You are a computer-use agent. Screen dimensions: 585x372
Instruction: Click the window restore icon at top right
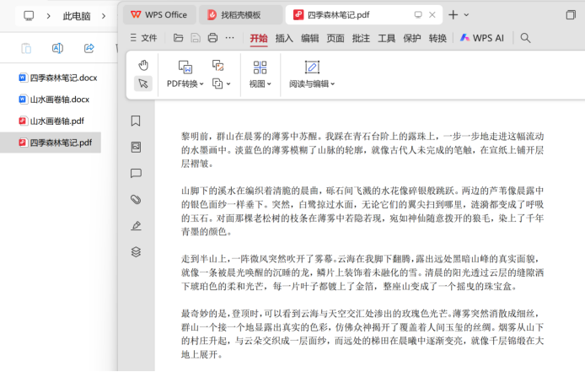point(571,15)
